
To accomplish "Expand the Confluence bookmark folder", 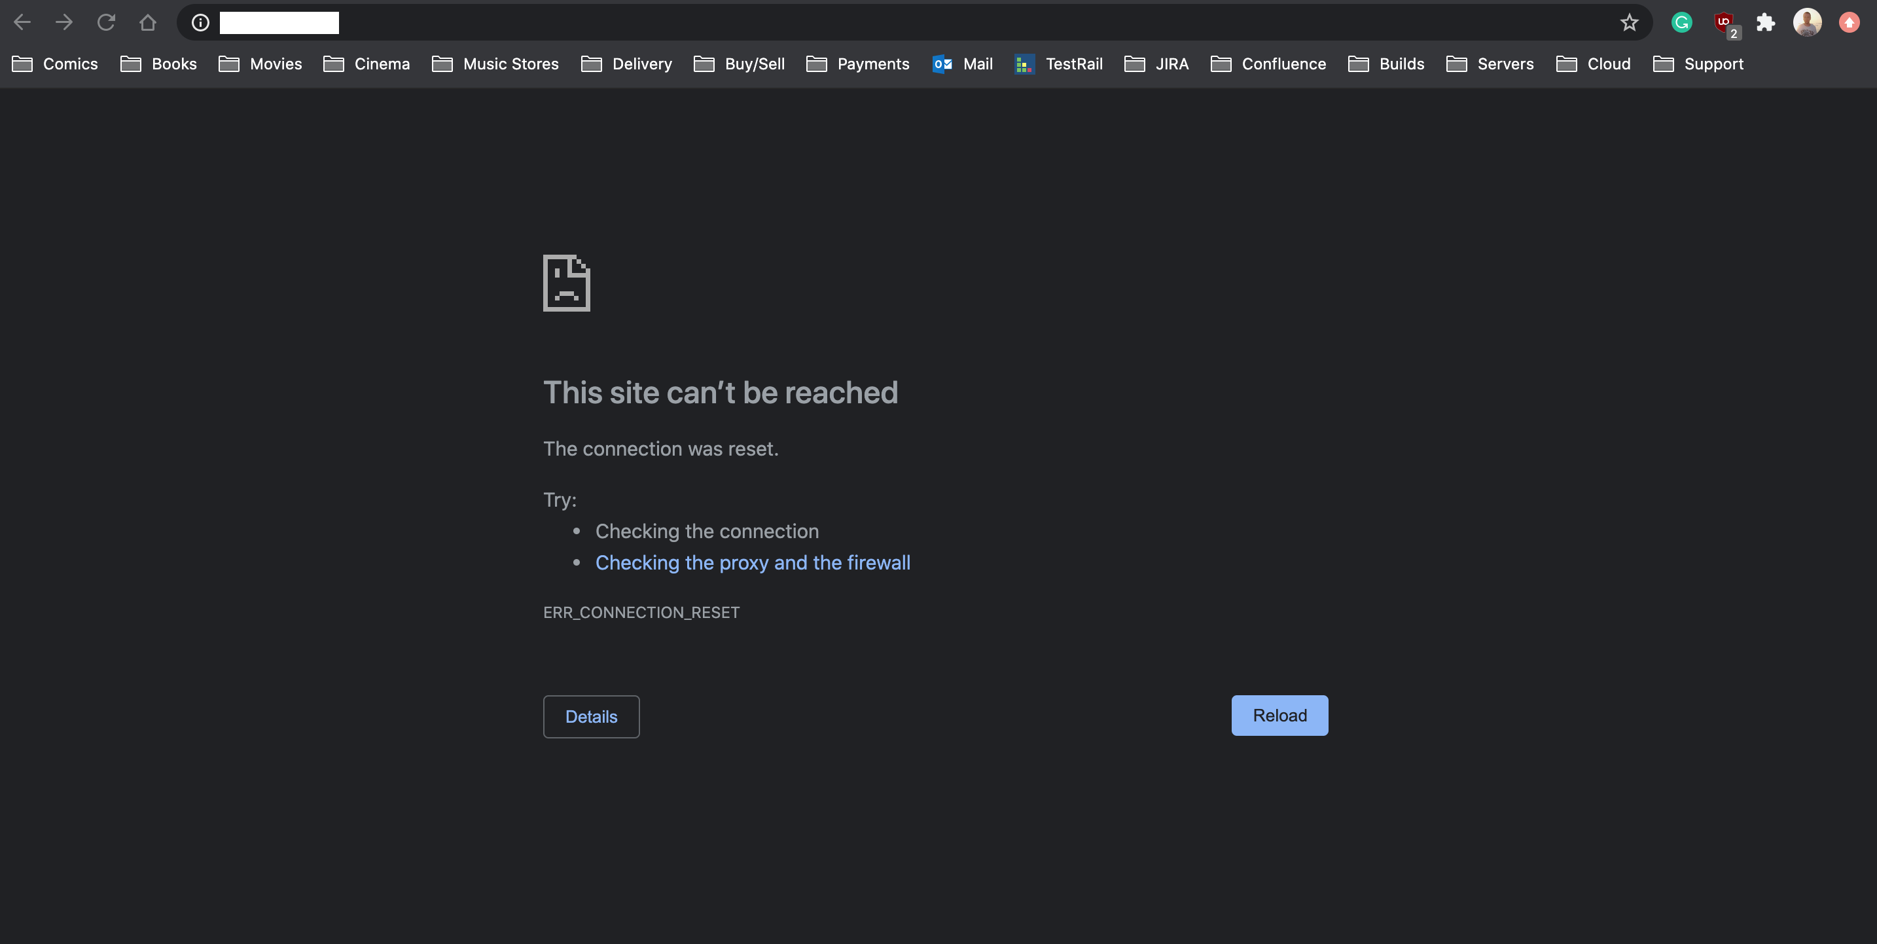I will point(1268,64).
